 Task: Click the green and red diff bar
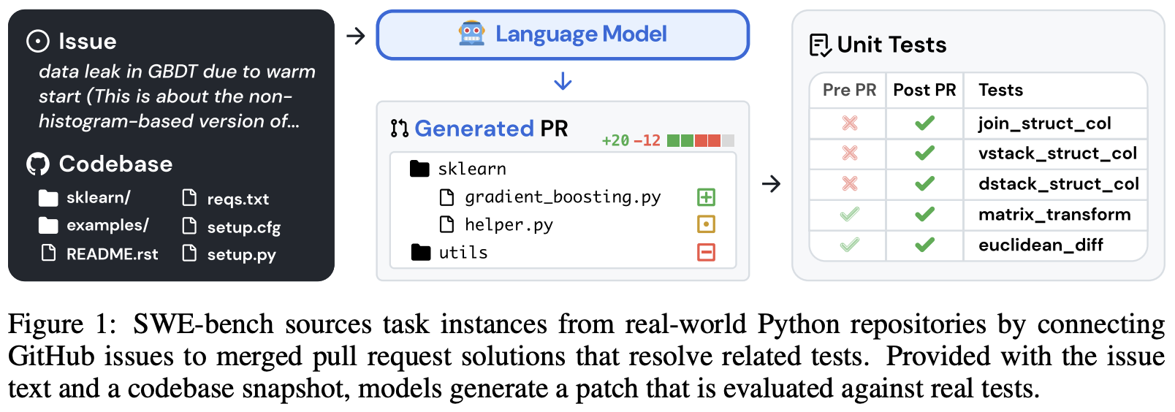pyautogui.click(x=700, y=140)
